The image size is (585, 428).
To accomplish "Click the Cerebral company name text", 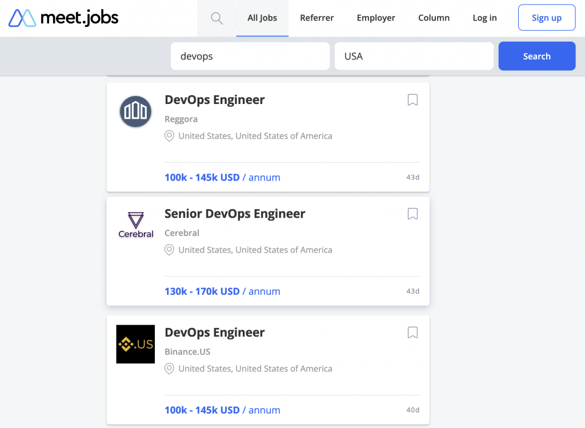I will (182, 233).
